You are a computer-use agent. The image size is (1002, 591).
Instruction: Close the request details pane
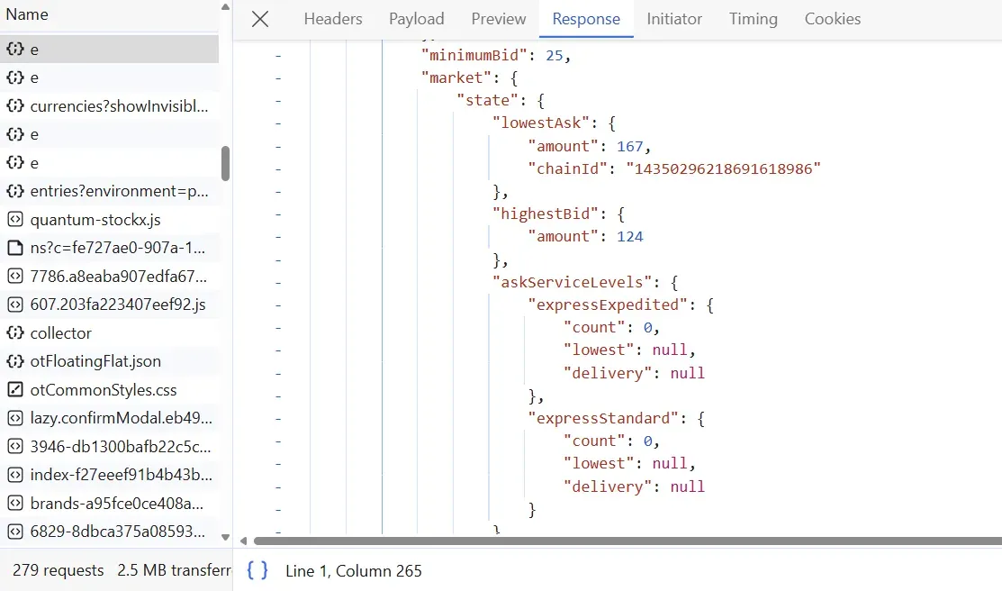pos(260,19)
